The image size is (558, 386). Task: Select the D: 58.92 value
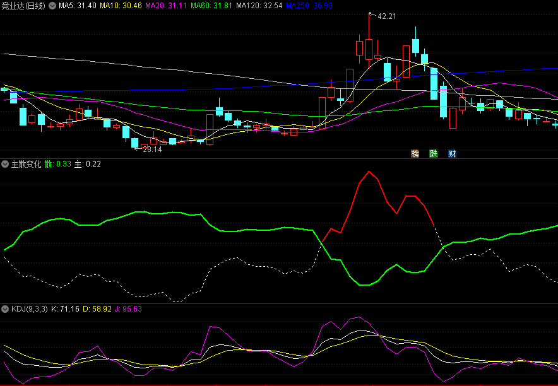point(97,309)
